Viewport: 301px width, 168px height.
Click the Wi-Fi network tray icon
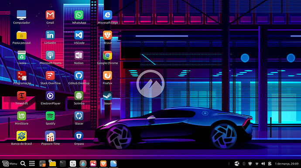tap(257, 164)
